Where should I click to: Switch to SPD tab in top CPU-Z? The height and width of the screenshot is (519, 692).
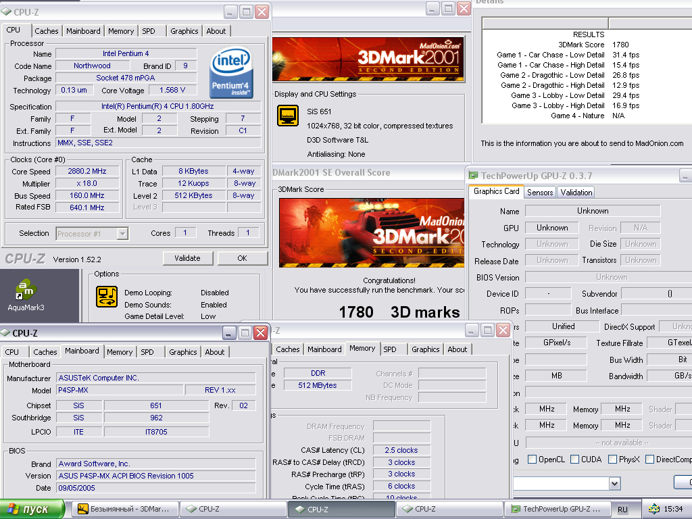tap(149, 31)
